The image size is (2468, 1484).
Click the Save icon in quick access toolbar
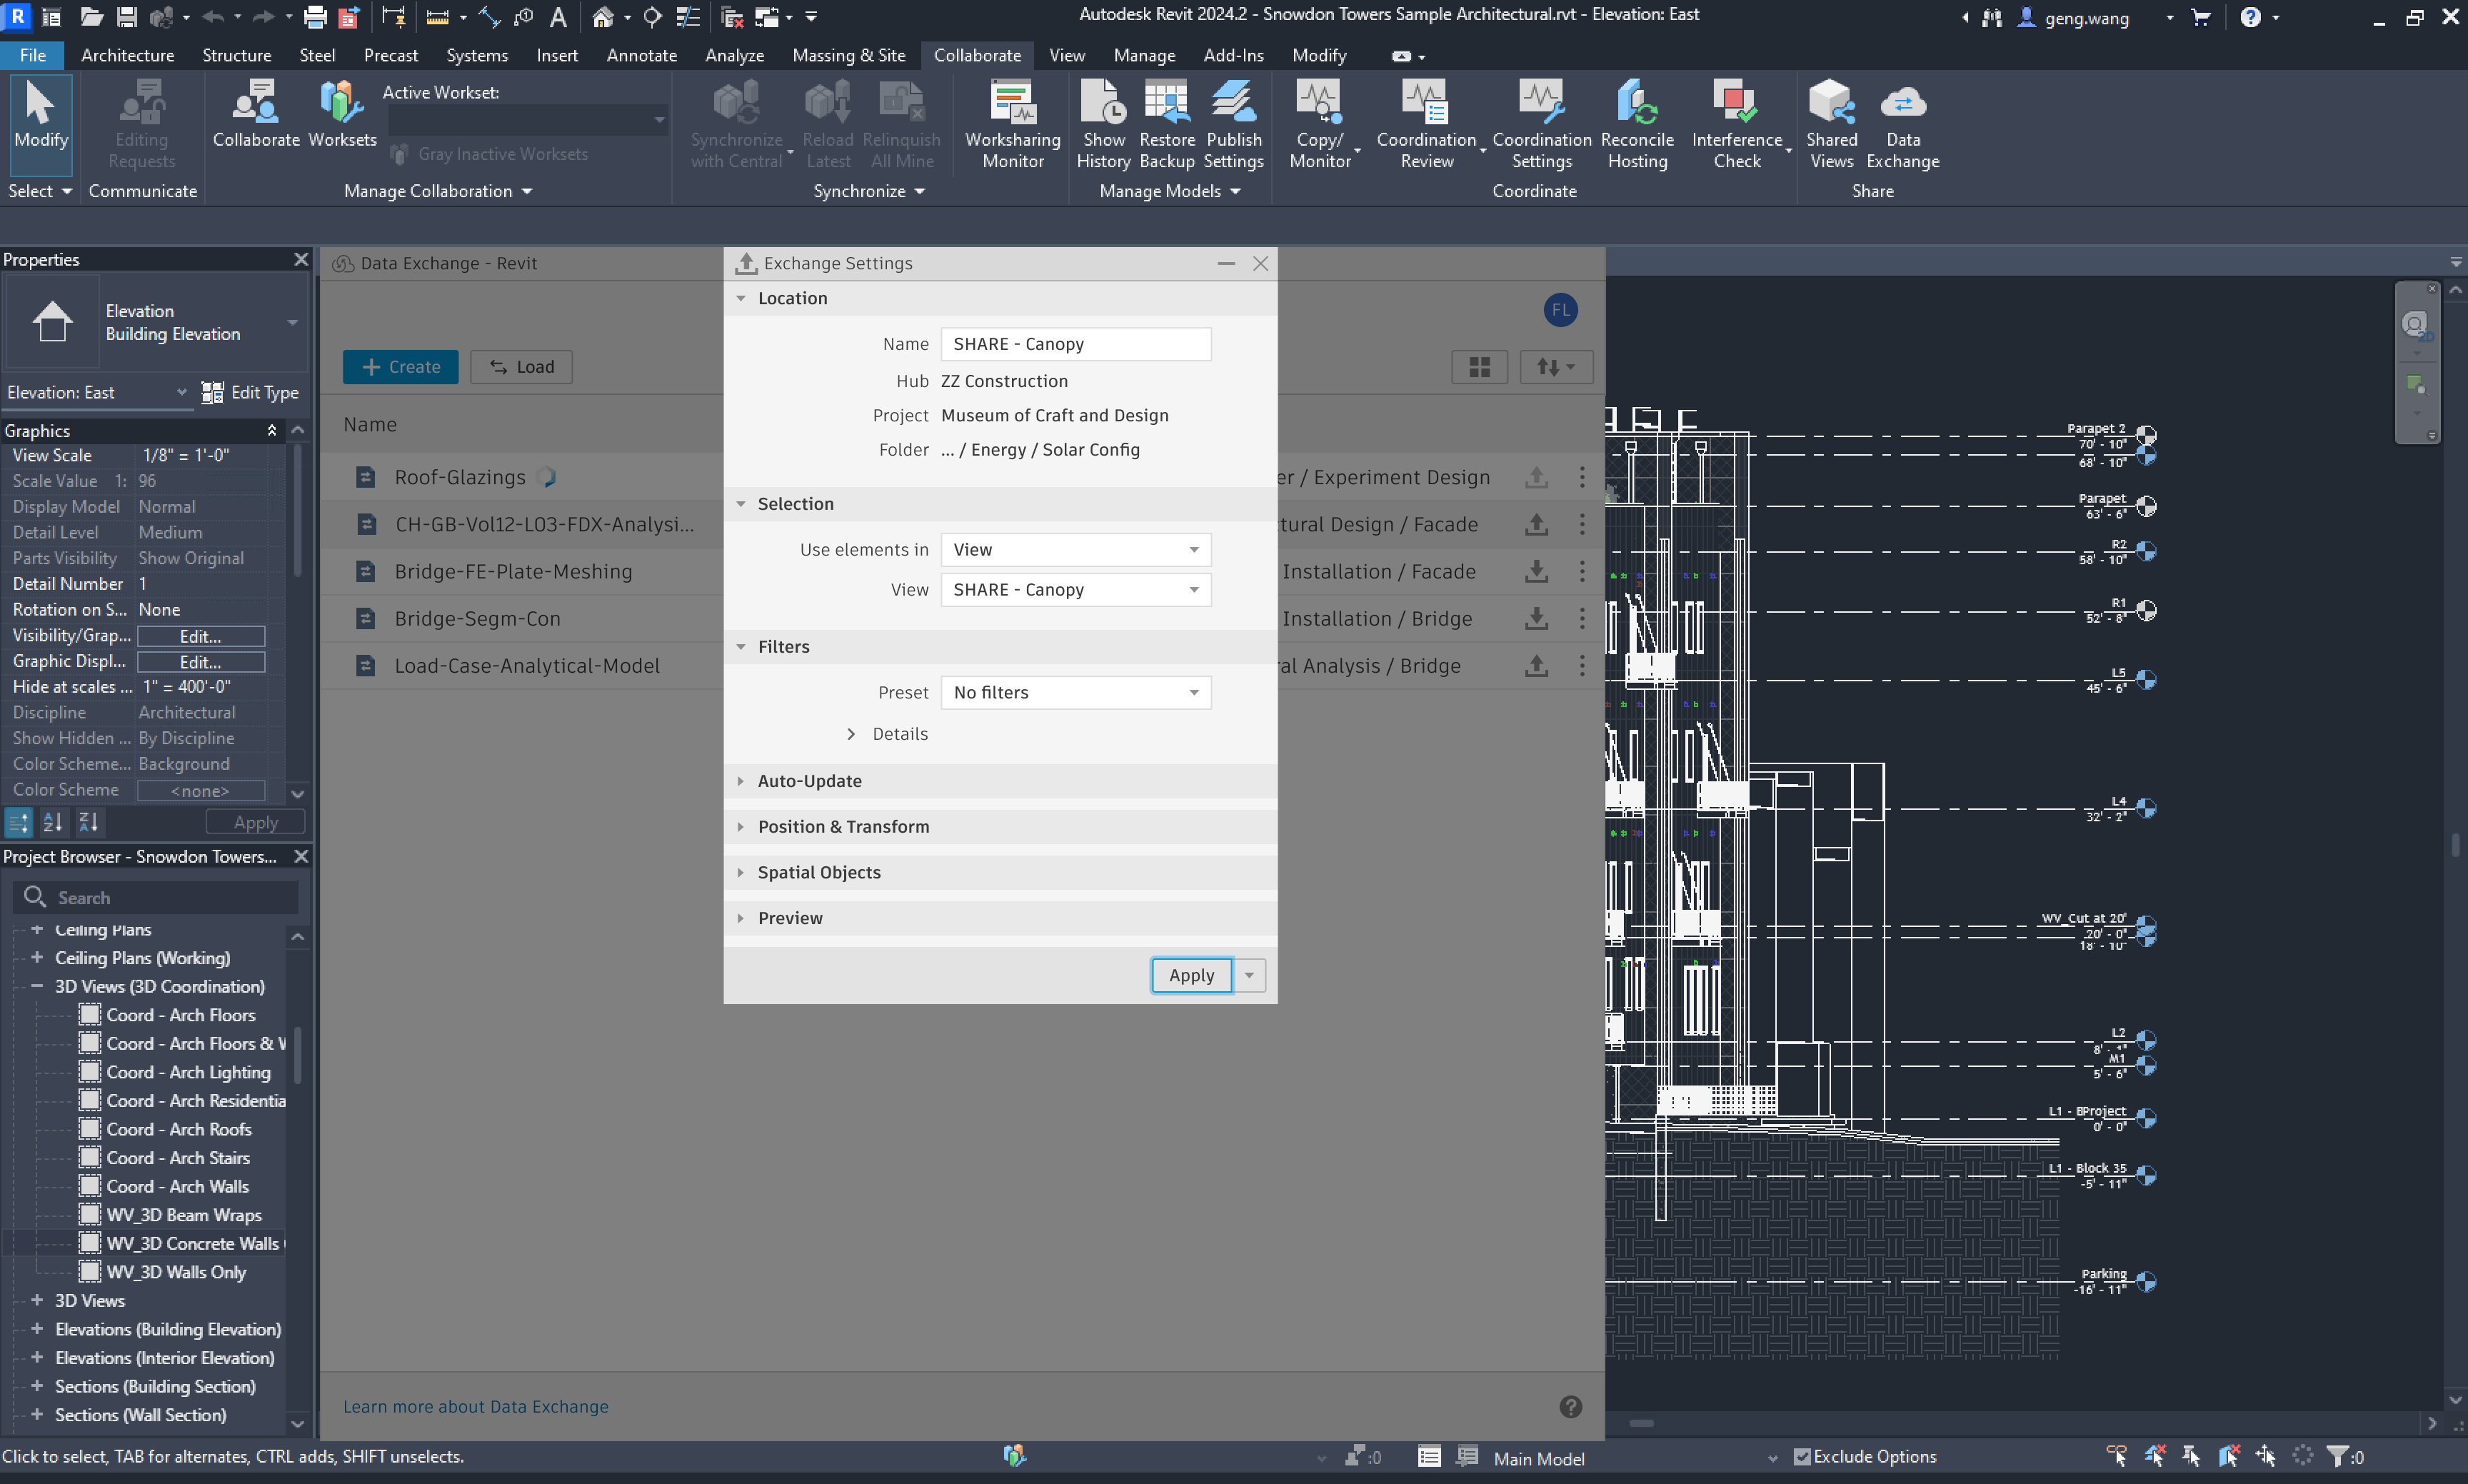click(126, 17)
